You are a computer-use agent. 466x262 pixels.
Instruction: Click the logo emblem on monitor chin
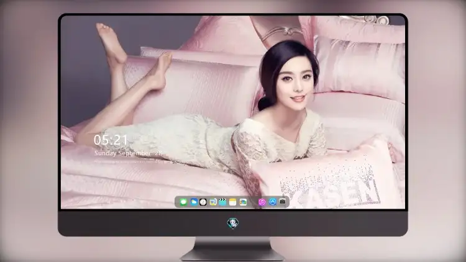coord(233,223)
